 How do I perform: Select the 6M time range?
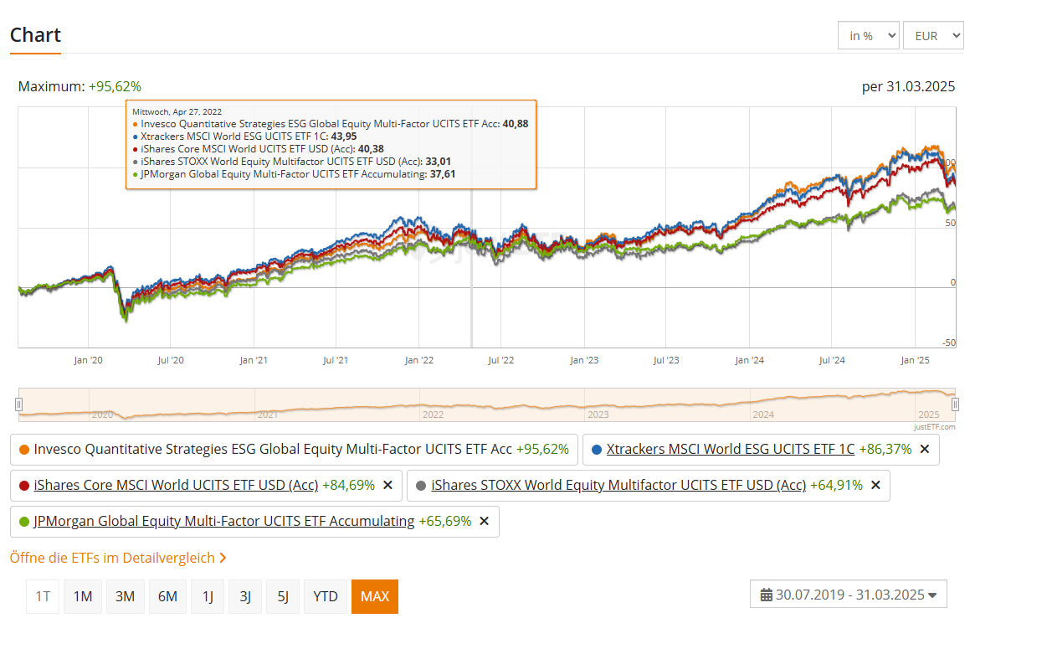point(167,596)
